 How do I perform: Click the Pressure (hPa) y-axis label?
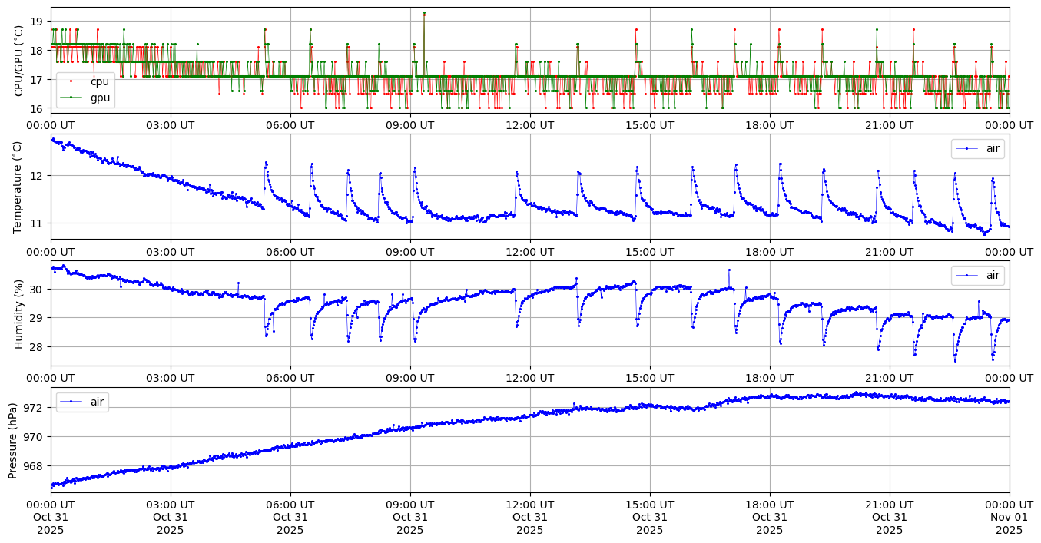pyautogui.click(x=13, y=440)
